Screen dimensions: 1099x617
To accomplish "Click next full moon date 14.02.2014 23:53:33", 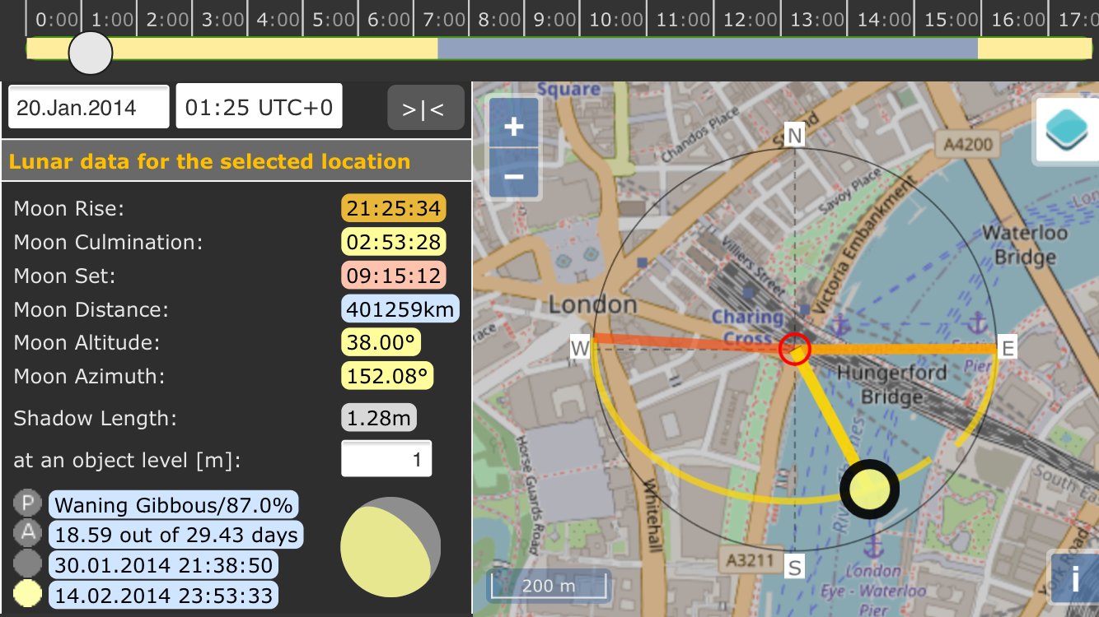I will [x=163, y=595].
